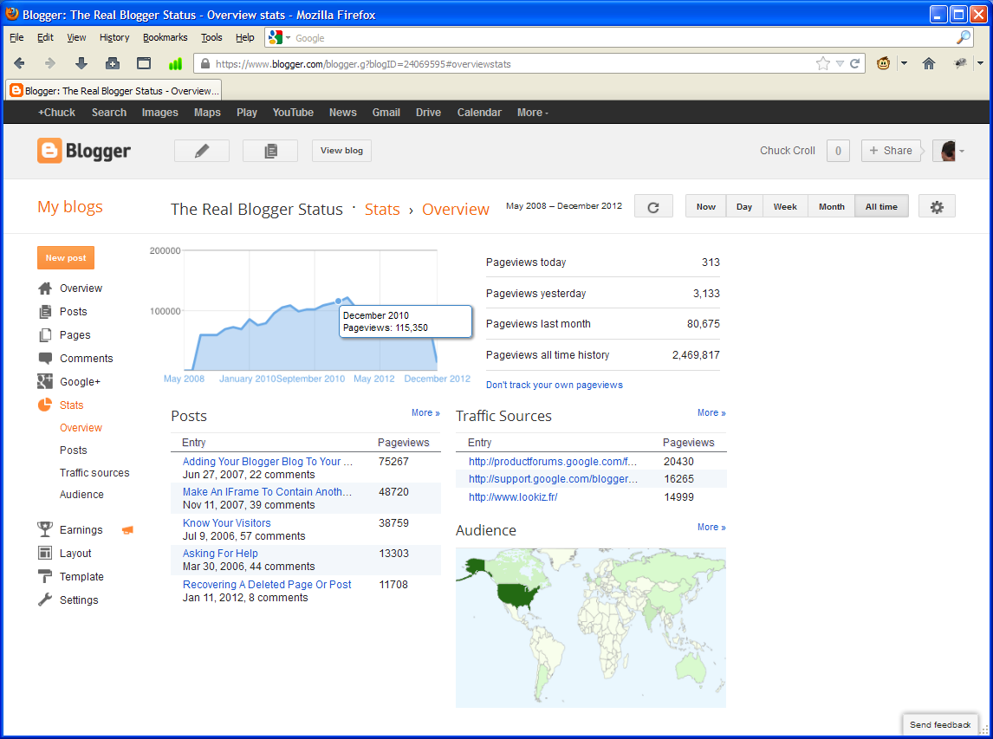Select the Month time range
This screenshot has height=739, width=993.
pos(832,207)
